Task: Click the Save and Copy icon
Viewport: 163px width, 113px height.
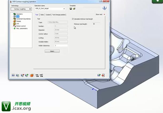Action: tap(18, 75)
